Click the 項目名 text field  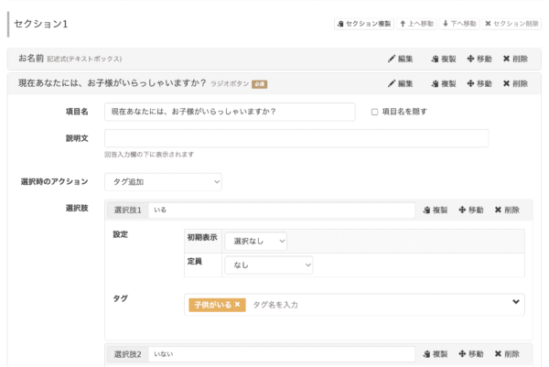230,112
